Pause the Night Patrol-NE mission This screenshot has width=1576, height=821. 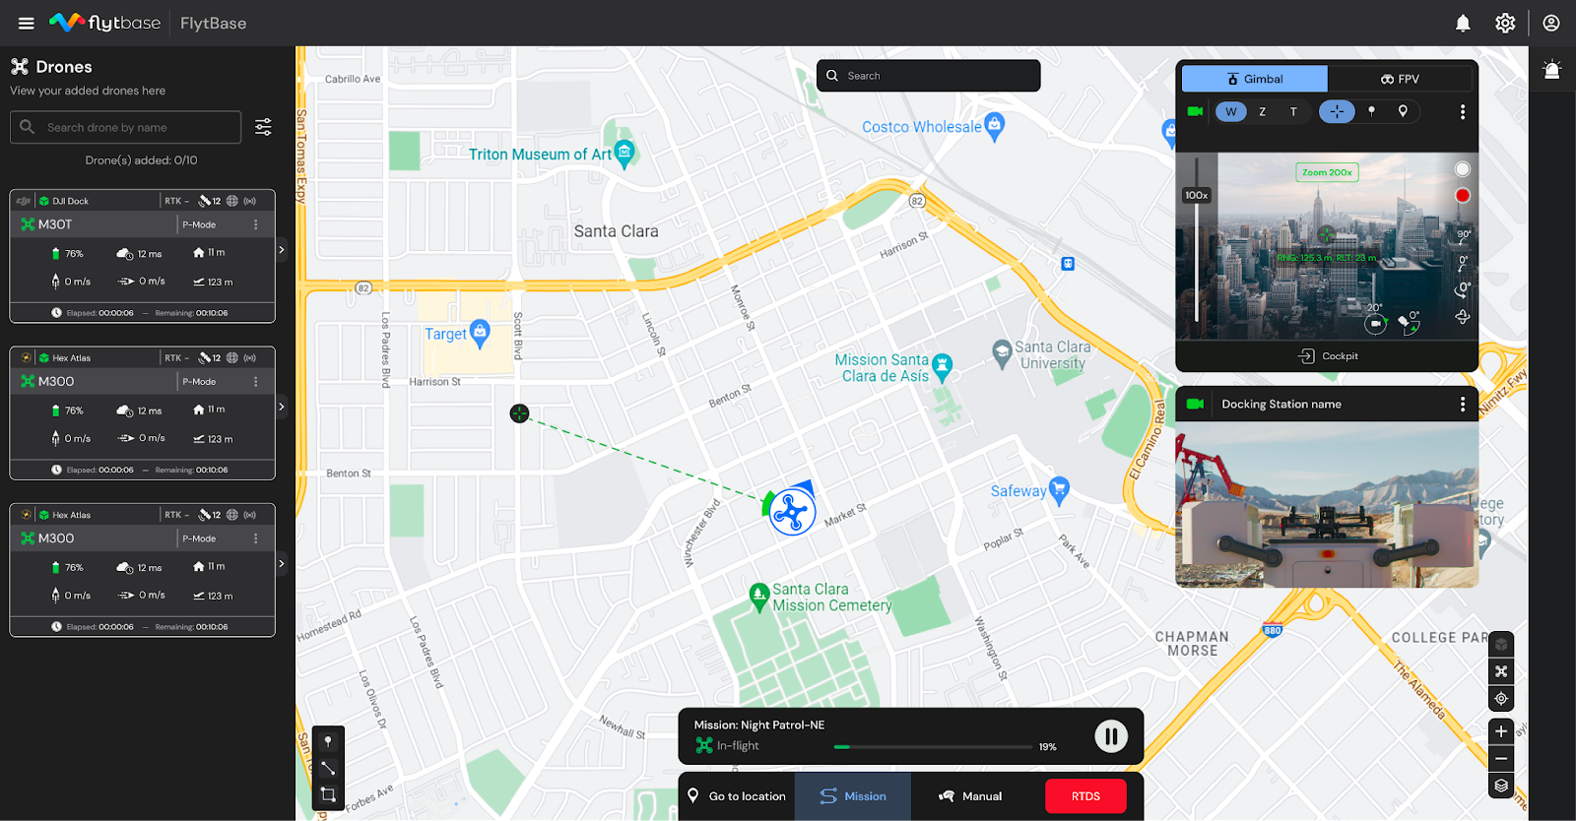click(x=1111, y=736)
